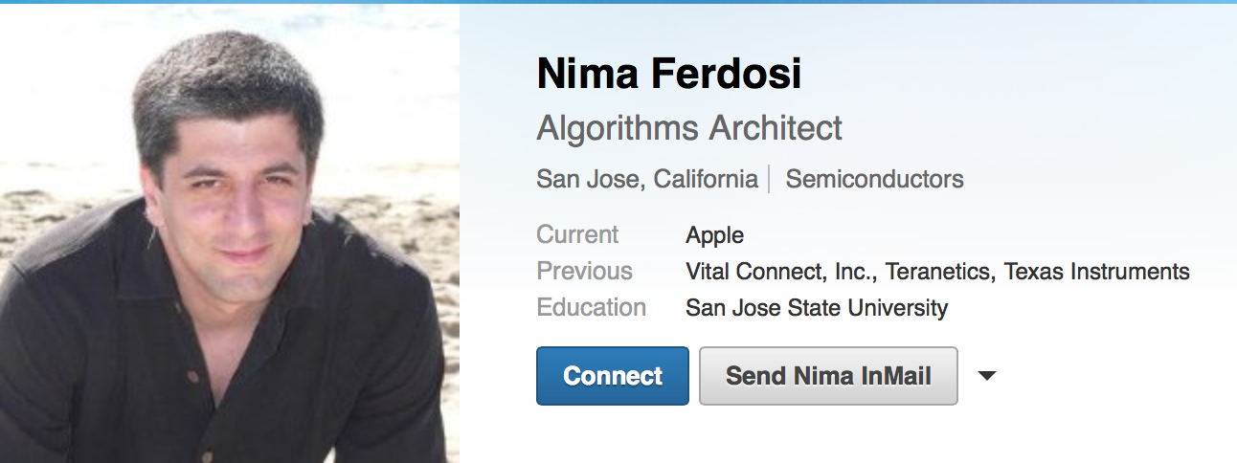Click the Send Nima InMail button
The height and width of the screenshot is (463, 1237).
[x=828, y=376]
